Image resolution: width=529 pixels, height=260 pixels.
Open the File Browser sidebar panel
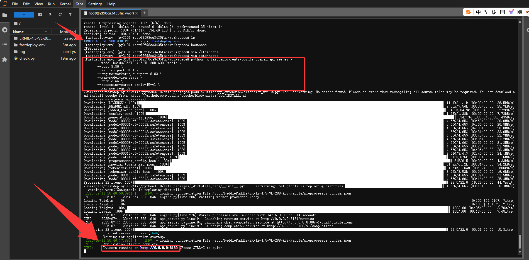coord(5,15)
